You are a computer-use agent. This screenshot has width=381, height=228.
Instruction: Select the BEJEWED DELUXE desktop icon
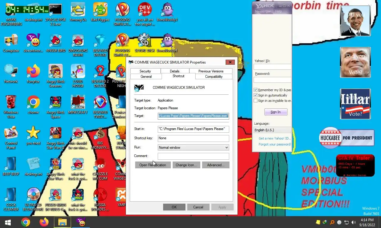click(100, 45)
